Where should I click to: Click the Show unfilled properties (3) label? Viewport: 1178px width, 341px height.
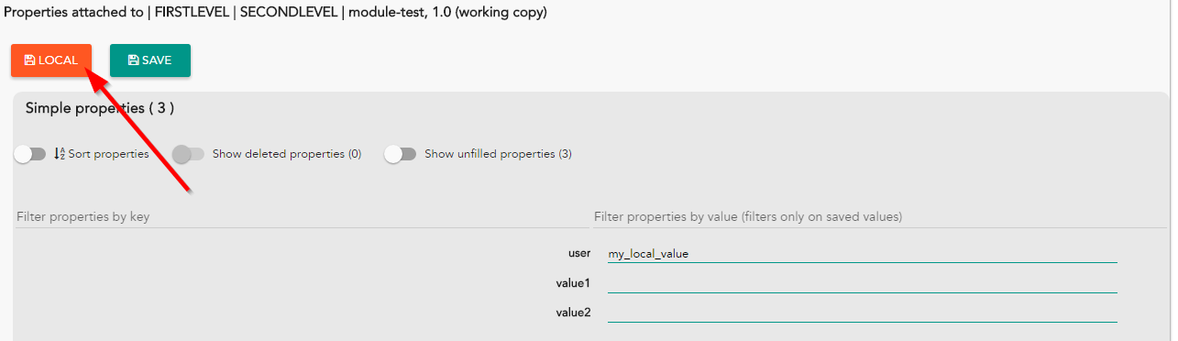click(498, 154)
